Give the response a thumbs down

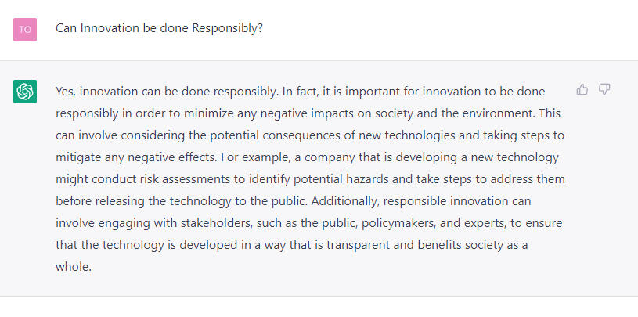coord(604,89)
